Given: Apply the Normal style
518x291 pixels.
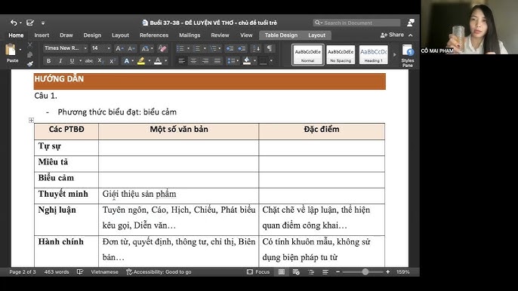Looking at the screenshot, I should click(x=307, y=55).
